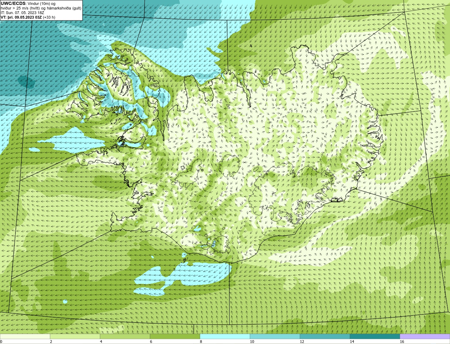
Task: Click the valid time 'VT: þri. 09.05.2023 03Z'
Action: 21,17
